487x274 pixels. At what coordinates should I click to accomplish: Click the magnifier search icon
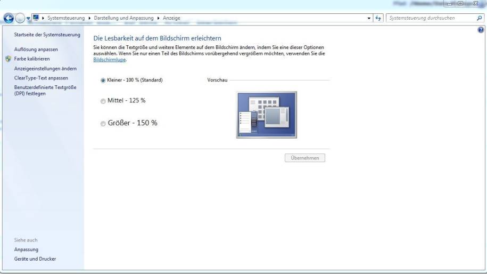(x=479, y=18)
